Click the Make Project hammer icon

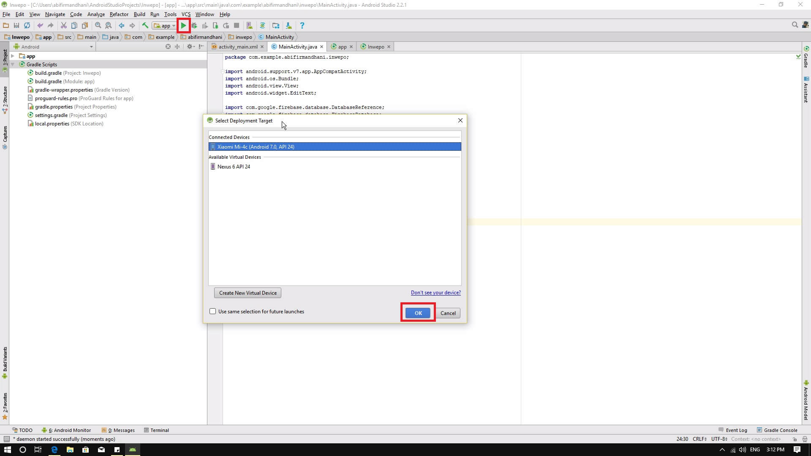(145, 26)
